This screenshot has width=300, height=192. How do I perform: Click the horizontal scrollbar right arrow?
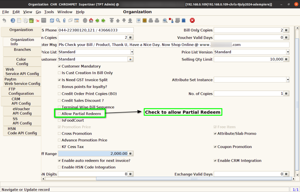[x=294, y=178]
